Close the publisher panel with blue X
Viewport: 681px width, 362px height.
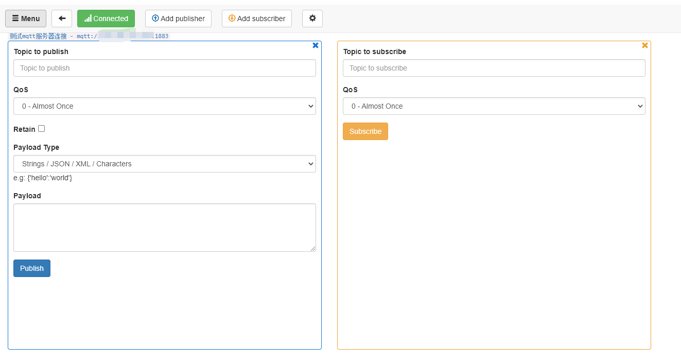pos(316,45)
